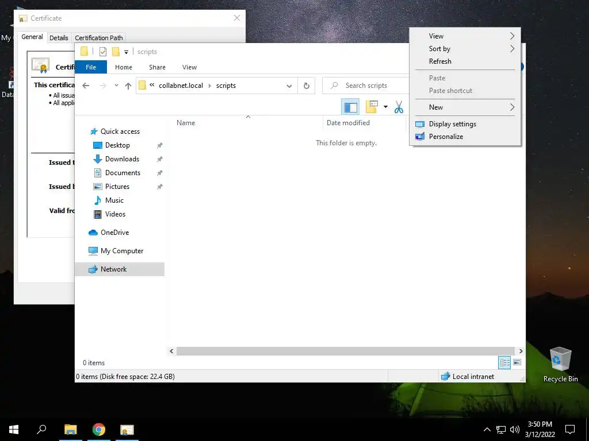Click the pin icon next to Desktop
589x441 pixels.
tap(160, 145)
